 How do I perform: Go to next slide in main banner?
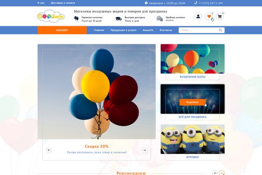tap(145, 150)
